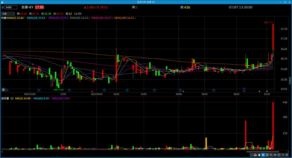Screen dimensions: 292x158
Task: Open the 日線 period dropdown
Action: [8, 13]
